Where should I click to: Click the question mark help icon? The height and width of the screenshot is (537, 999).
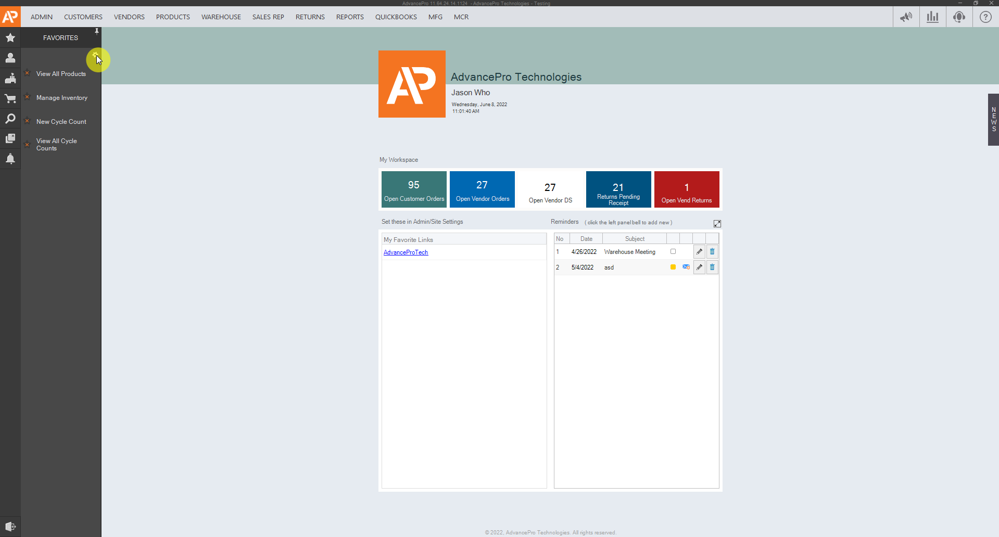pyautogui.click(x=985, y=17)
